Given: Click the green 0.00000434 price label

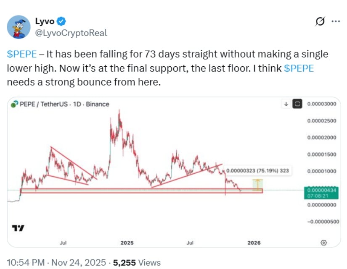Looking at the screenshot, I should [321, 192].
